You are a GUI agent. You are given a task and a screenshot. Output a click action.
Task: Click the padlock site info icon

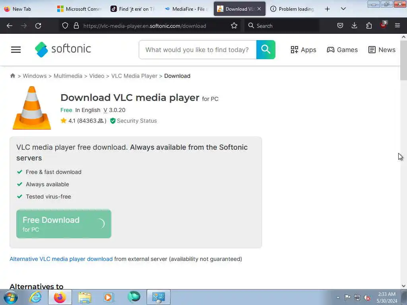click(76, 25)
